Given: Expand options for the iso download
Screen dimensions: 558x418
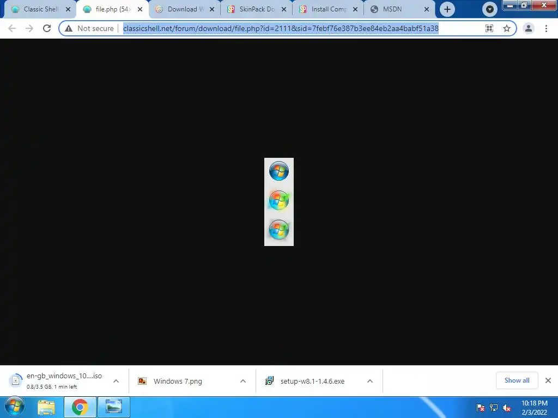Looking at the screenshot, I should pos(116,381).
